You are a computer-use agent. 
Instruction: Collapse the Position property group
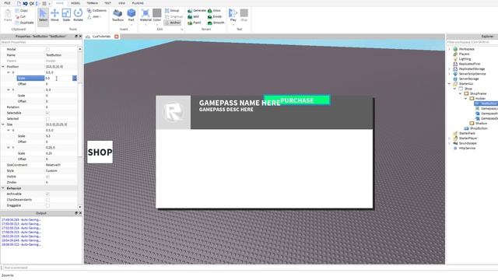tap(3, 67)
